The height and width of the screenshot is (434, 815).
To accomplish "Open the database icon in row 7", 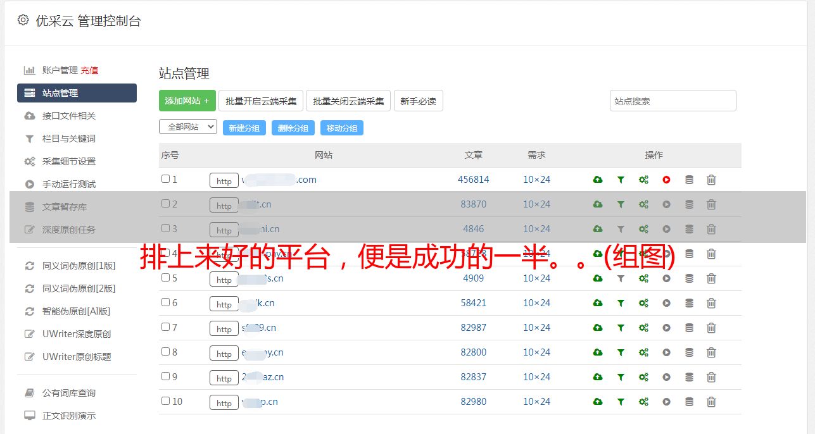I will 689,328.
